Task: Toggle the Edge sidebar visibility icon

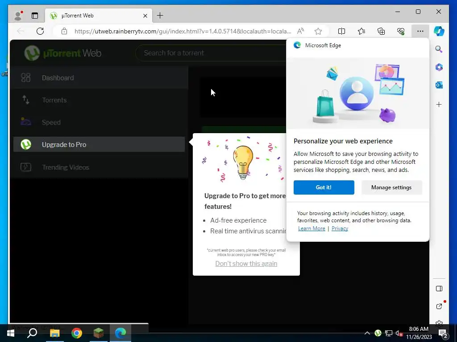Action: pyautogui.click(x=439, y=289)
